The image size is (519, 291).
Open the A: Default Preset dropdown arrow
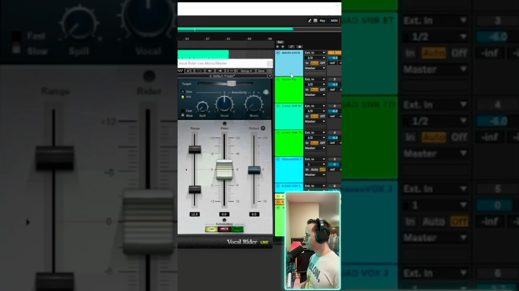(x=270, y=76)
